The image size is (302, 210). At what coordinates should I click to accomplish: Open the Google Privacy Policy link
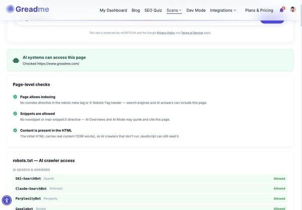[x=166, y=33]
